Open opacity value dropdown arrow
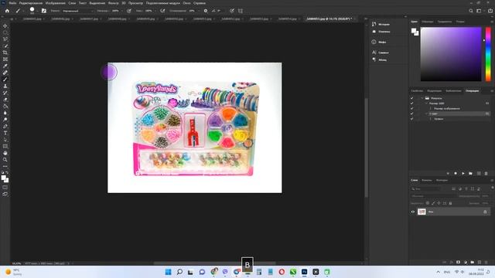This screenshot has height=278, width=495. click(121, 11)
